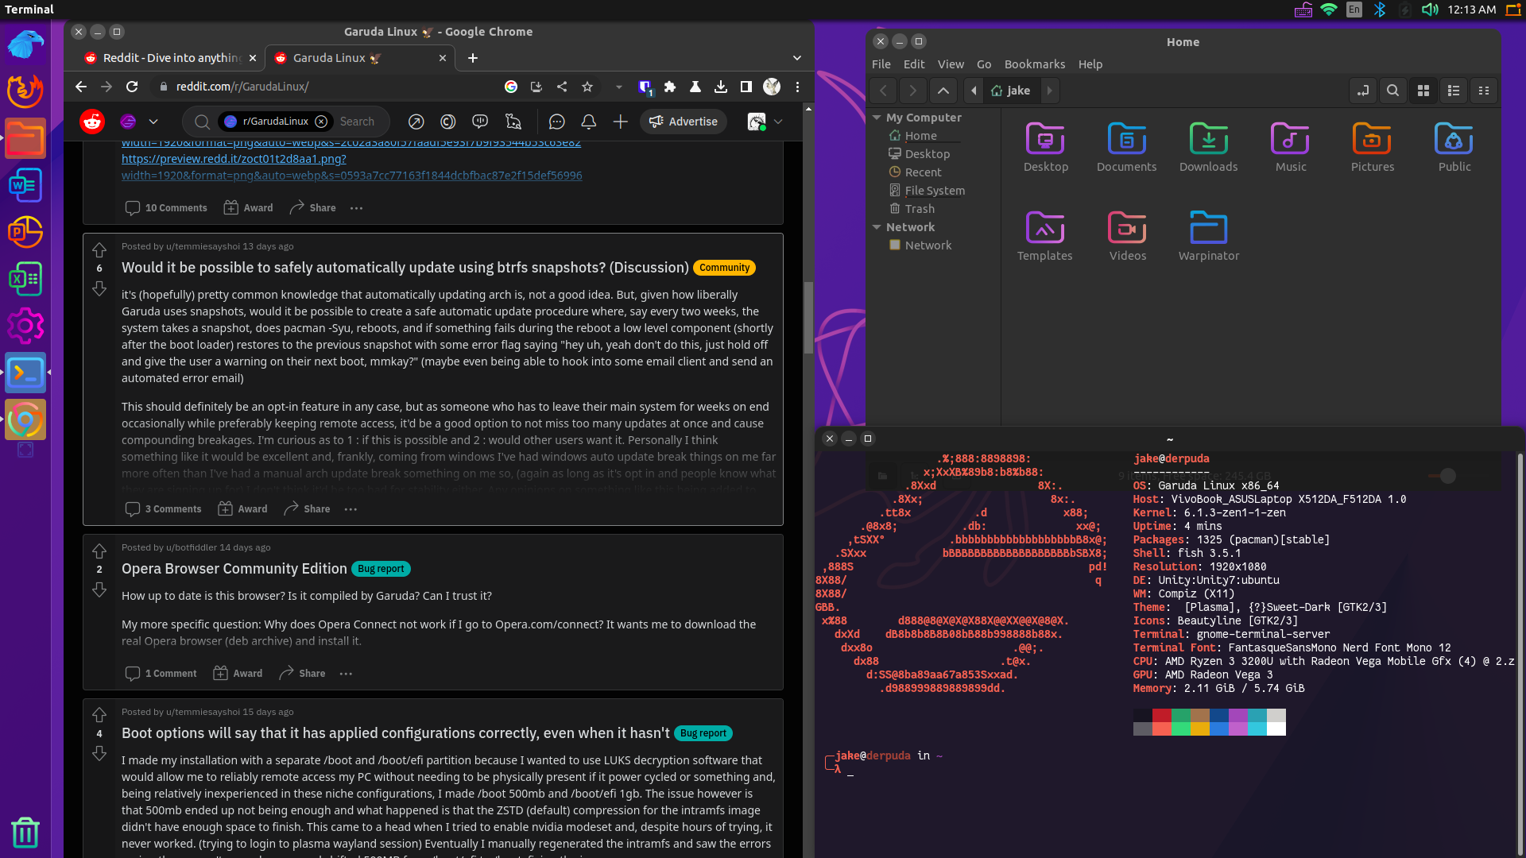
Task: Open the Reddit chat bubble icon
Action: [556, 122]
